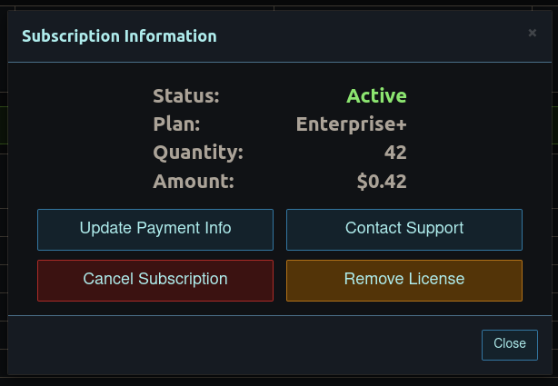Screen dimensions: 558x386
Task: Click the Status label
Action: (x=186, y=96)
